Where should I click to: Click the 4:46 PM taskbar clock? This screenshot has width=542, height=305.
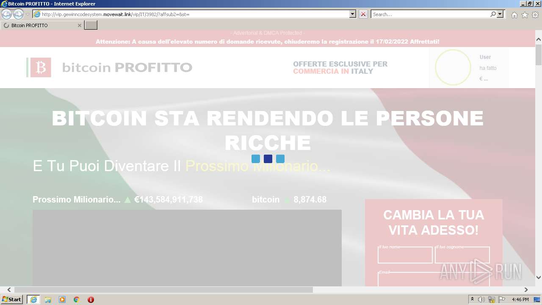pos(520,299)
